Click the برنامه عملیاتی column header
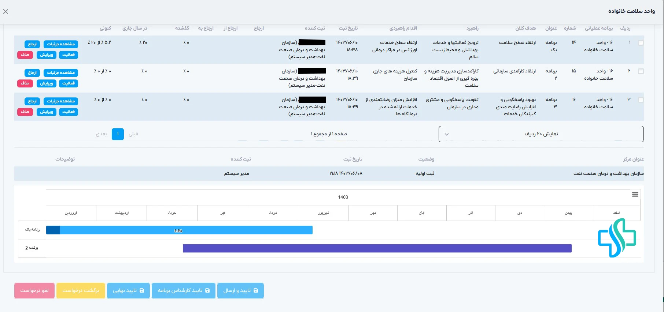This screenshot has height=312, width=664. click(x=599, y=28)
